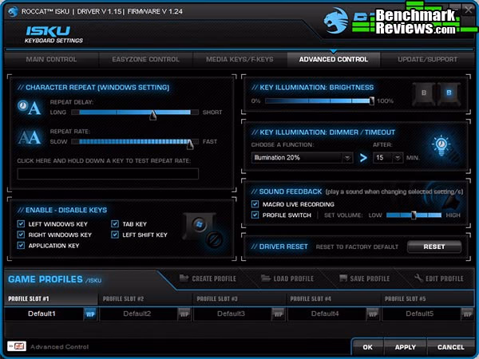Click the sound feedback volume slider
Image resolution: width=479 pixels, height=359 pixels.
414,215
